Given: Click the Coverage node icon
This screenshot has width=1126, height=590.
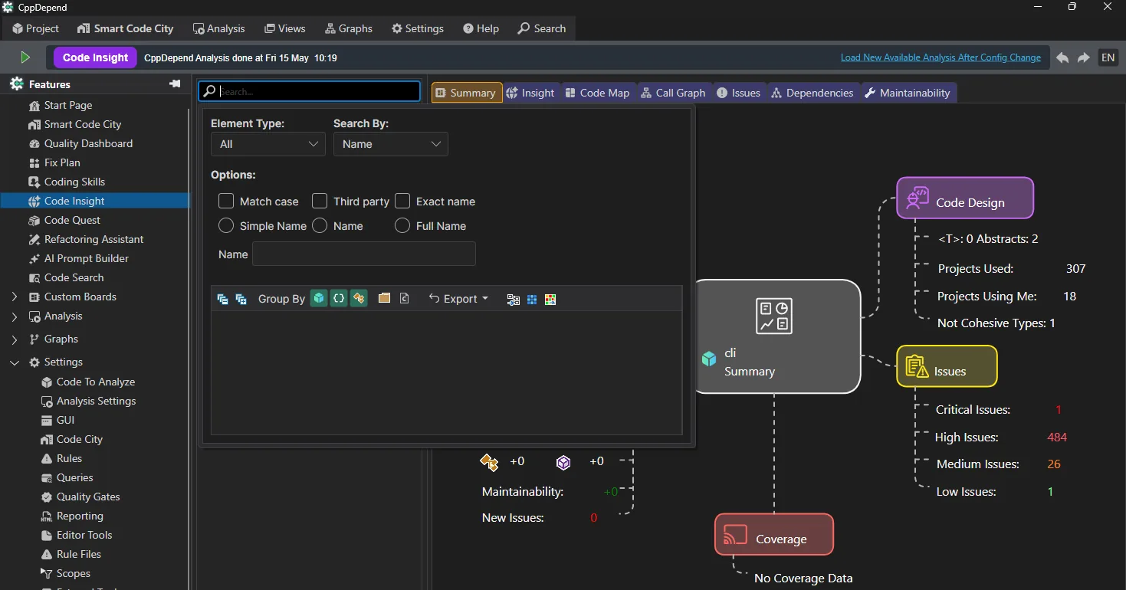Looking at the screenshot, I should coord(735,535).
